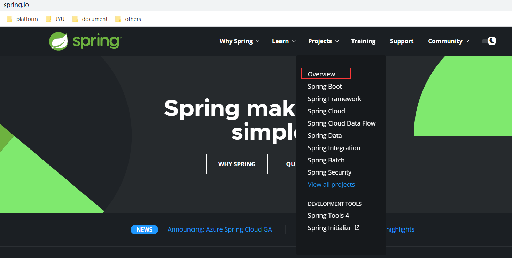Select Spring Data project
Screen dimensions: 512x258
[325, 136]
